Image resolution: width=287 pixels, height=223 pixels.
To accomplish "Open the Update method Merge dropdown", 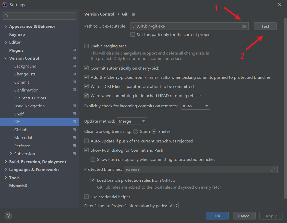I will [x=132, y=121].
